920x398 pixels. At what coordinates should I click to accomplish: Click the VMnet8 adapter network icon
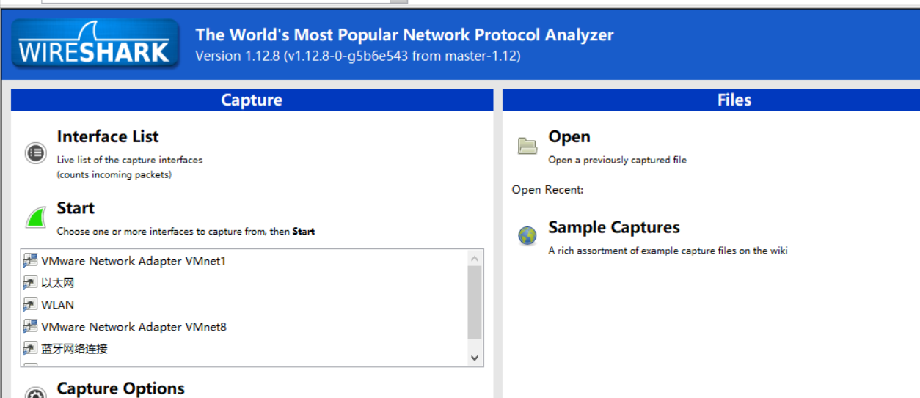point(30,326)
